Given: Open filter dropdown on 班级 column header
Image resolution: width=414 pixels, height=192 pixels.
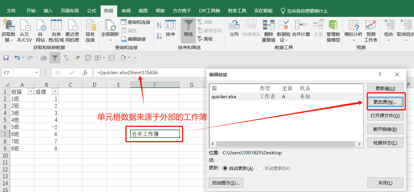Looking at the screenshot, I should pyautogui.click(x=31, y=92).
